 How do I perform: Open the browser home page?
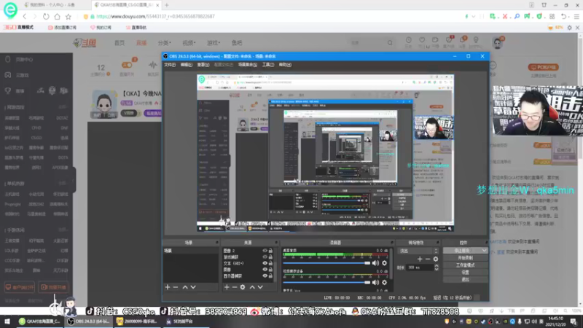point(57,16)
